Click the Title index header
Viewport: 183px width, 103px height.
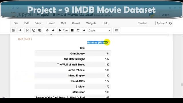[x=82, y=48]
